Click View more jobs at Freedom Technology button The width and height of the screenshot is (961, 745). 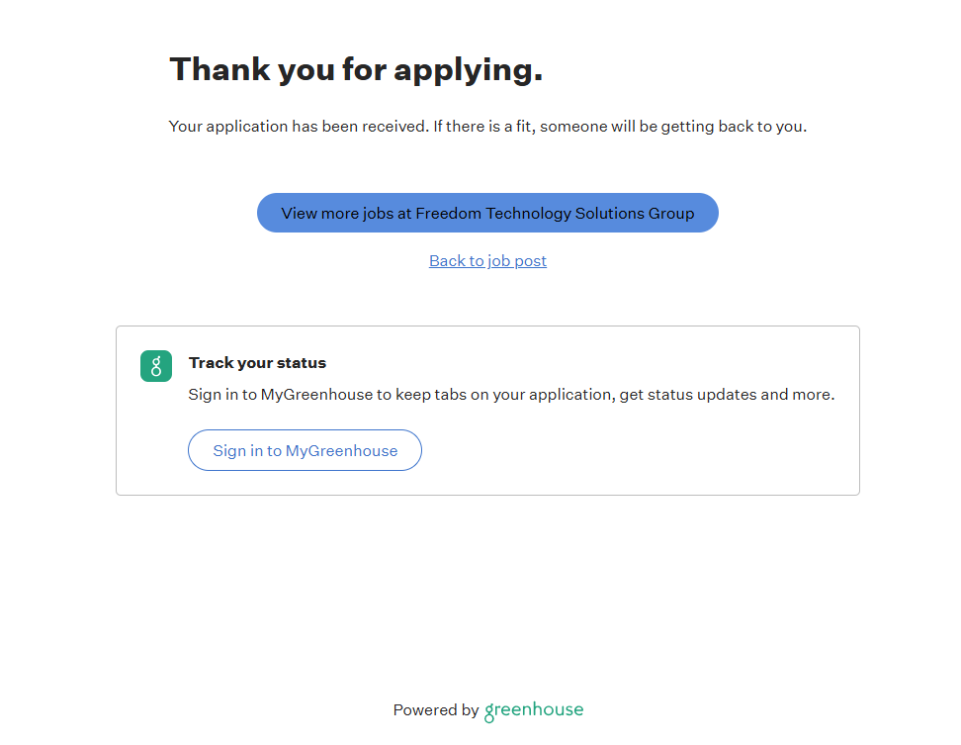487,213
